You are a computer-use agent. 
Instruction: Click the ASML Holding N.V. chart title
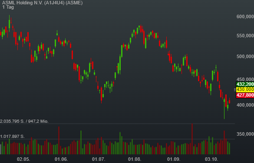point(42,3)
